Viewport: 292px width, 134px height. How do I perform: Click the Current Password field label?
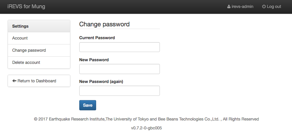click(x=97, y=38)
